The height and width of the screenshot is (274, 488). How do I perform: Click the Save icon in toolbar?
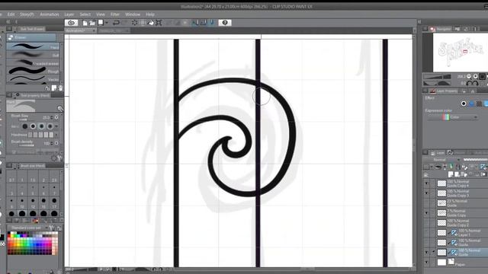(x=101, y=22)
